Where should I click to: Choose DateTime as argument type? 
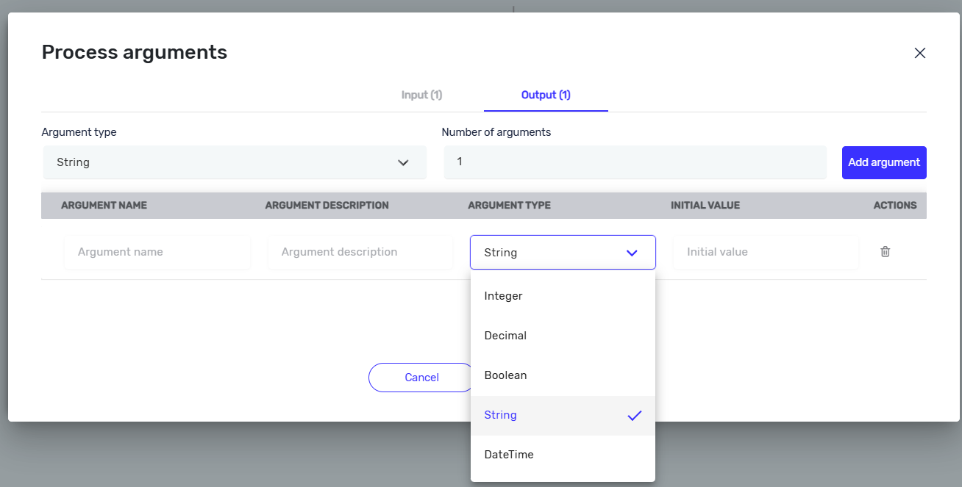pos(509,455)
